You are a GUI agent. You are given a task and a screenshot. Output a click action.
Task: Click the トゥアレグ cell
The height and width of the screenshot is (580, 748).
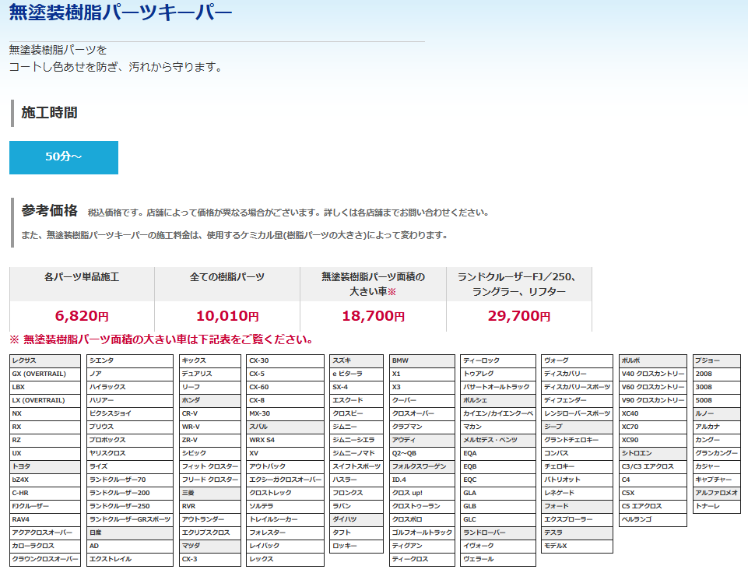498,374
